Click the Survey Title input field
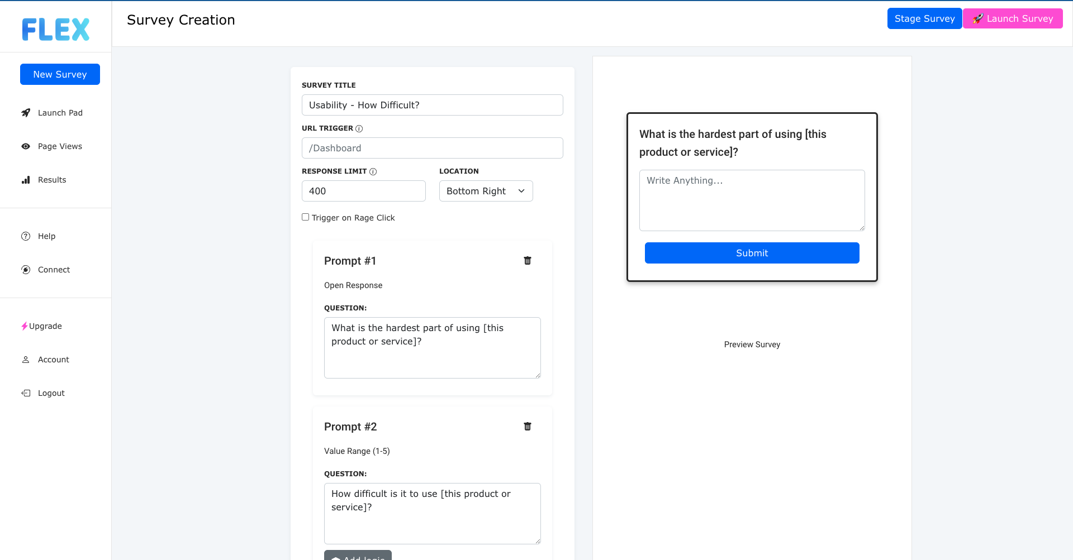Viewport: 1073px width, 560px height. pyautogui.click(x=432, y=105)
